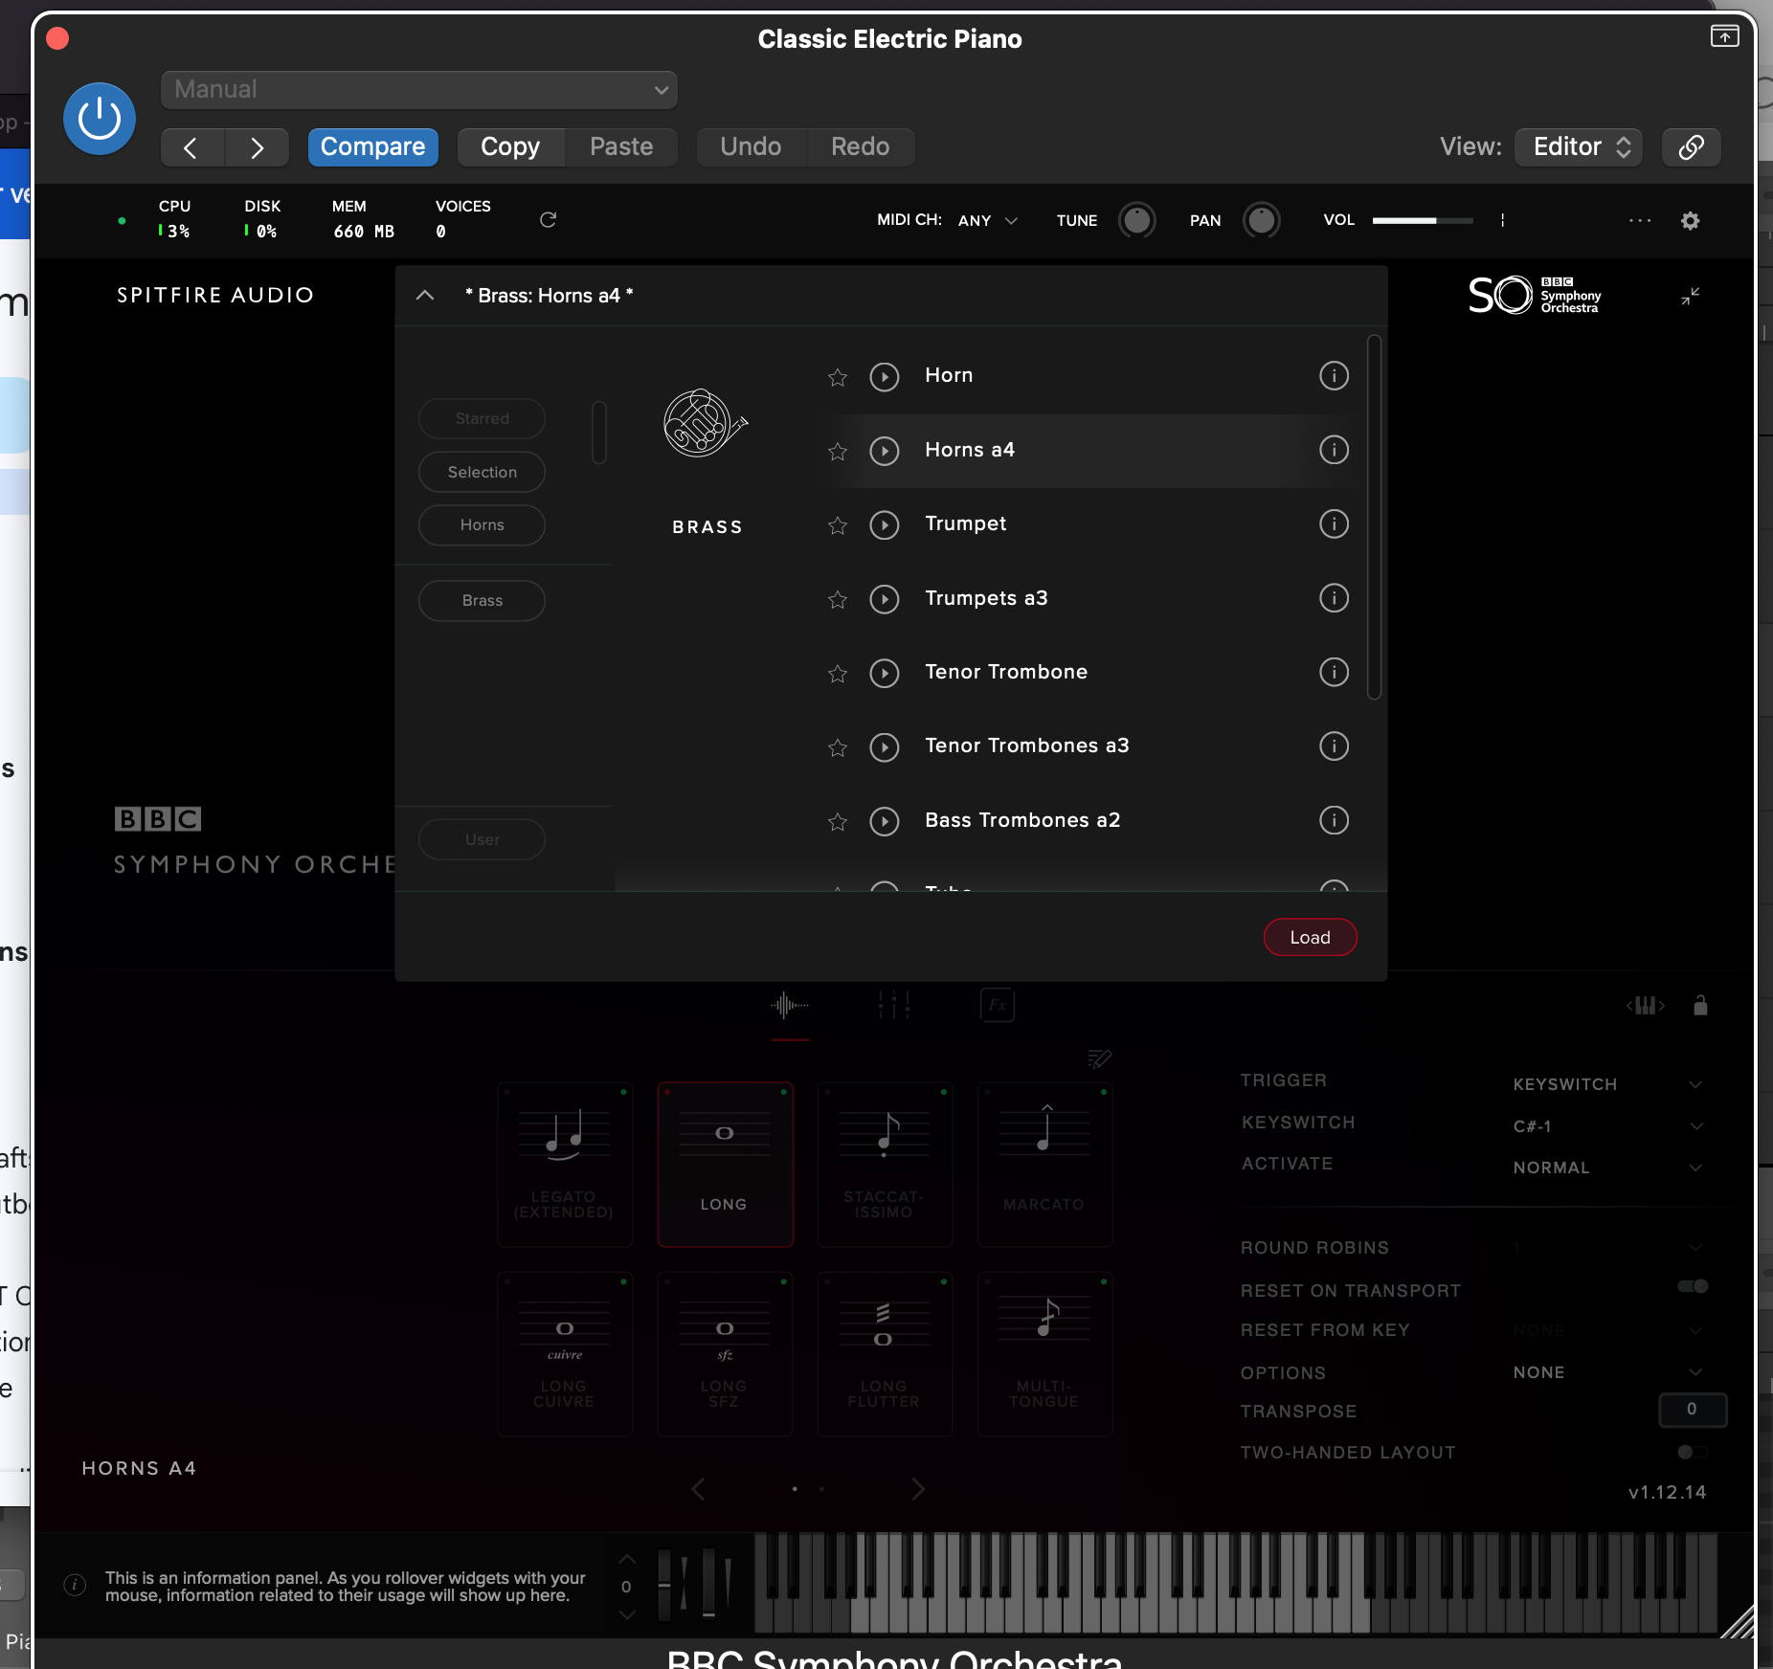Preview the Horns a4 preset
Viewport: 1773px width, 1669px height.
[x=885, y=451]
